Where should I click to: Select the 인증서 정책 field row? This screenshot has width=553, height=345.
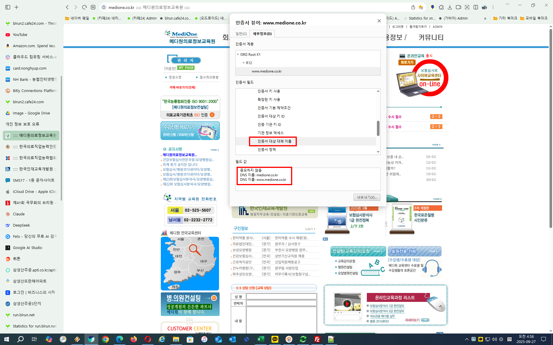tap(267, 149)
